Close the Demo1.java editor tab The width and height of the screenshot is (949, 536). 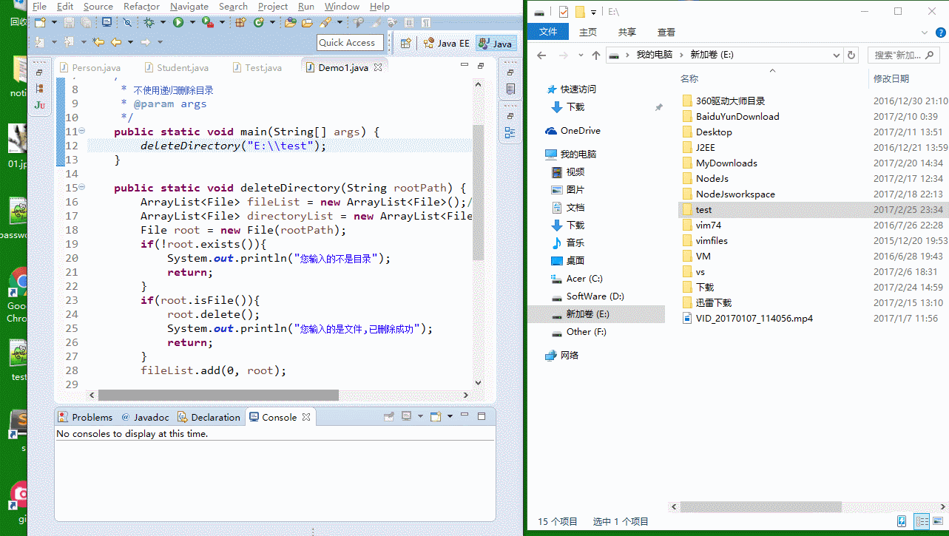coord(378,67)
